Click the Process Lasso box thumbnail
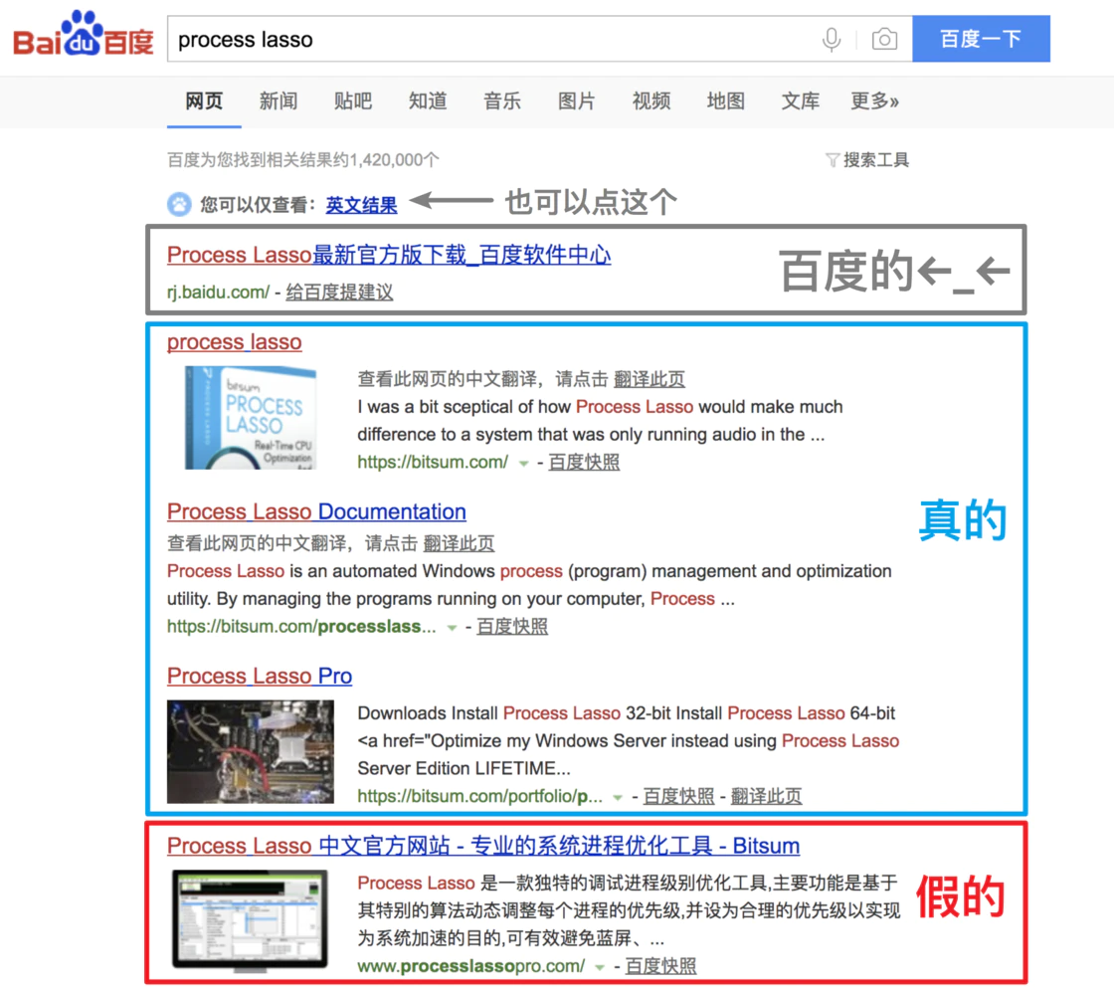Viewport: 1114px width, 990px height. [251, 418]
